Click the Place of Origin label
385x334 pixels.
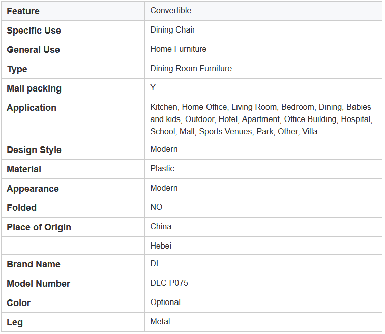pyautogui.click(x=39, y=227)
